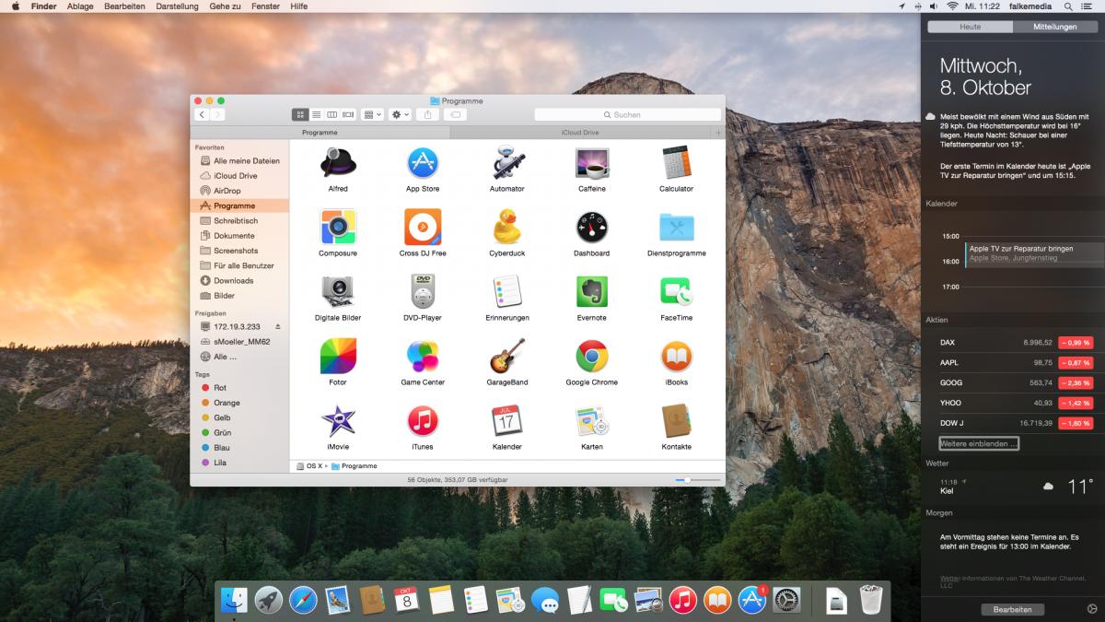Select the Kontakte app icon
The width and height of the screenshot is (1105, 622).
(677, 421)
